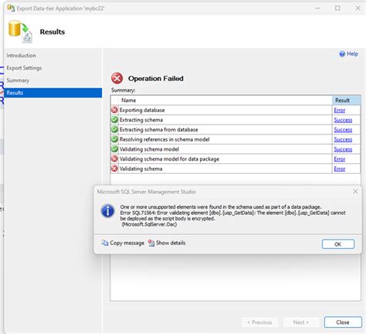Open the Error link for the Validating schema row
The width and height of the screenshot is (366, 334).
pyautogui.click(x=340, y=169)
